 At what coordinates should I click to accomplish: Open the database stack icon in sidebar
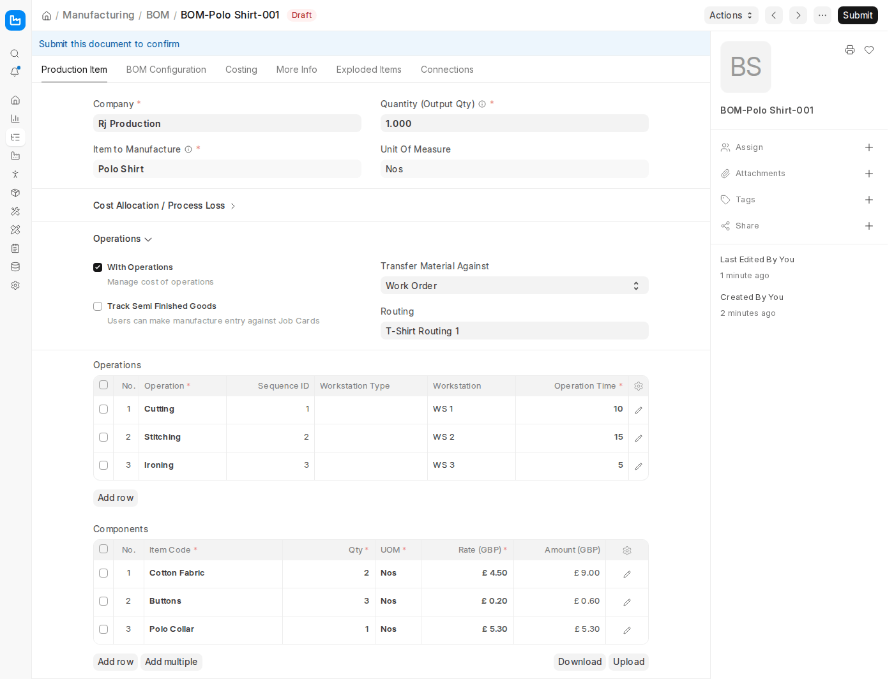[x=15, y=267]
